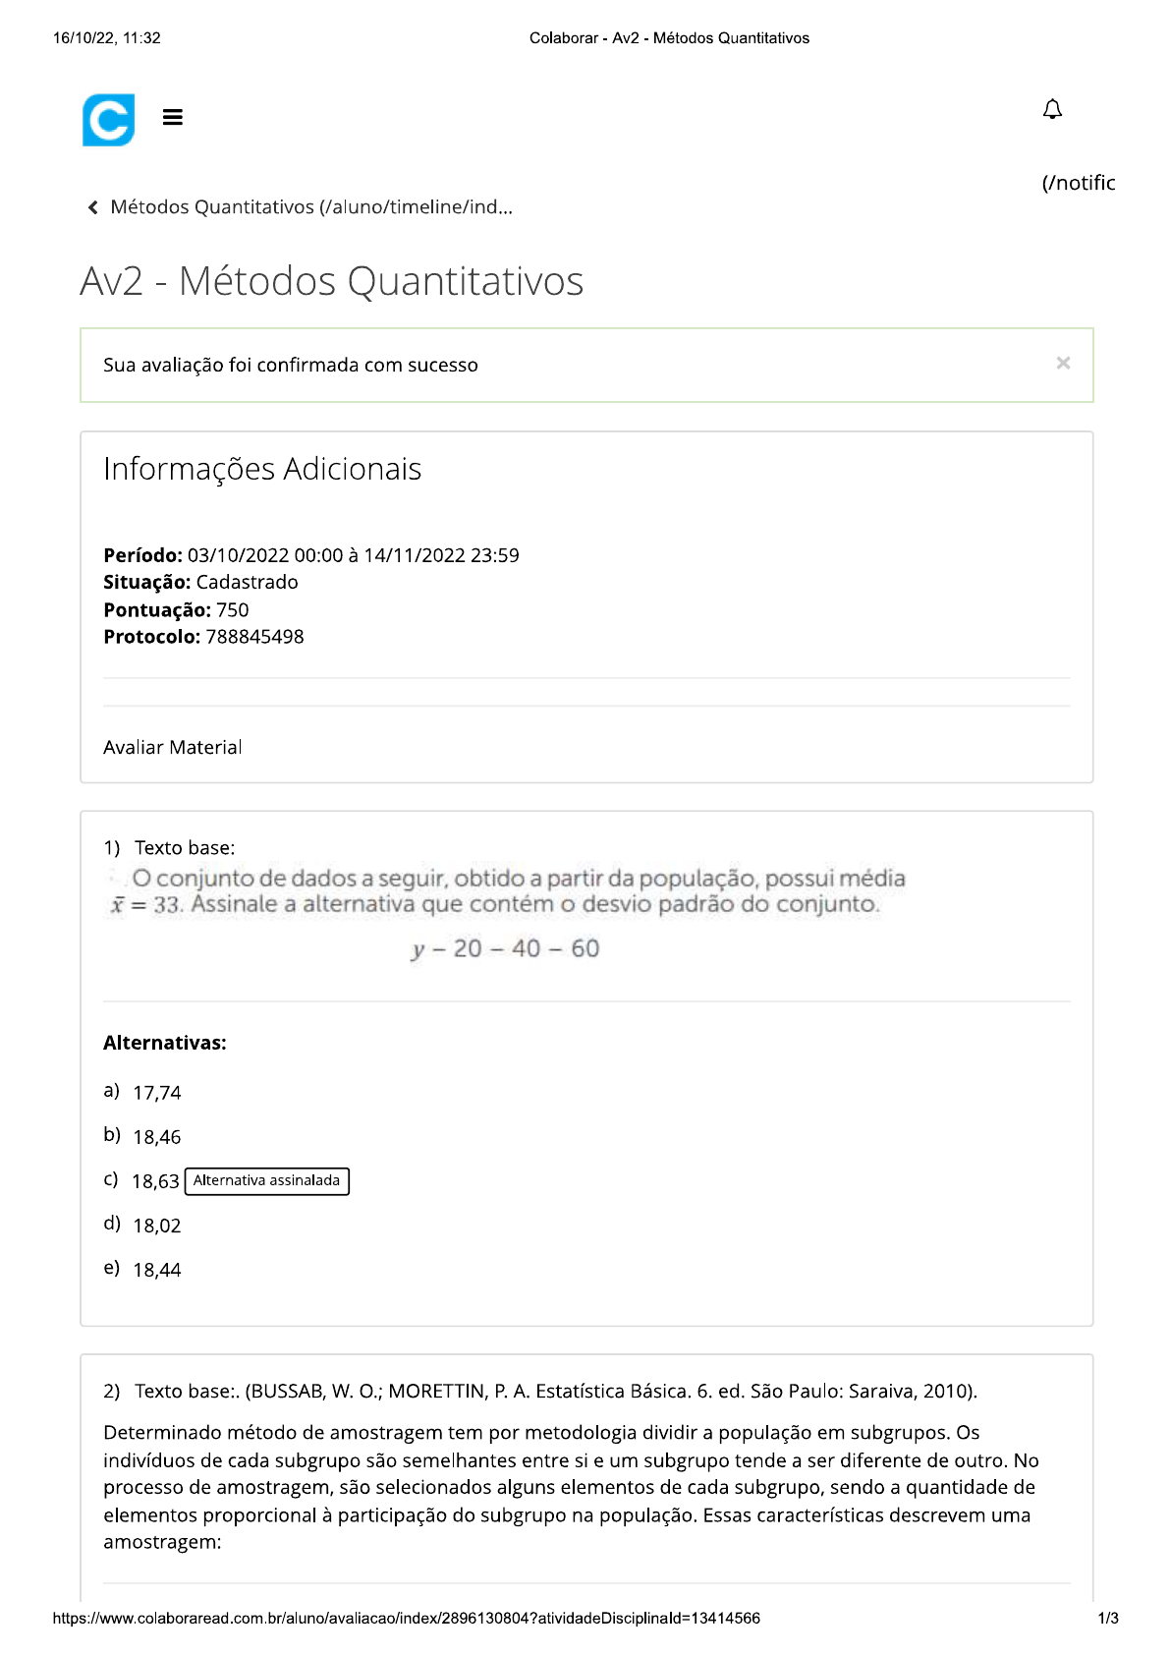Click the Colaborar logo icon
The height and width of the screenshot is (1655, 1170).
[x=108, y=120]
